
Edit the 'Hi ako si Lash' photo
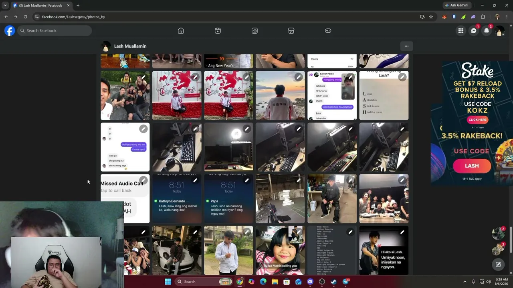pyautogui.click(x=402, y=232)
